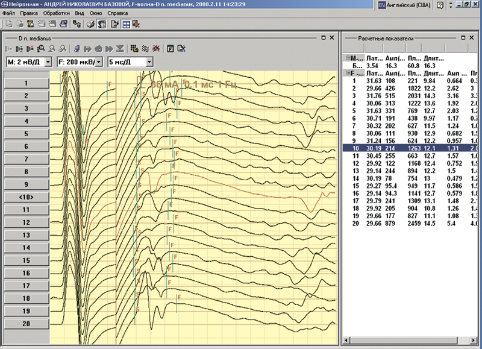The width and height of the screenshot is (482, 349).
Task: Select results row 3 with latency 31.76
Action: pos(410,96)
